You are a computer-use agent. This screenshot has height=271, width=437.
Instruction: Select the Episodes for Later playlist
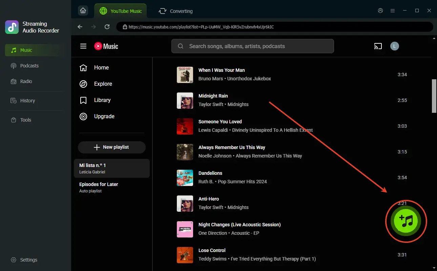coord(112,187)
